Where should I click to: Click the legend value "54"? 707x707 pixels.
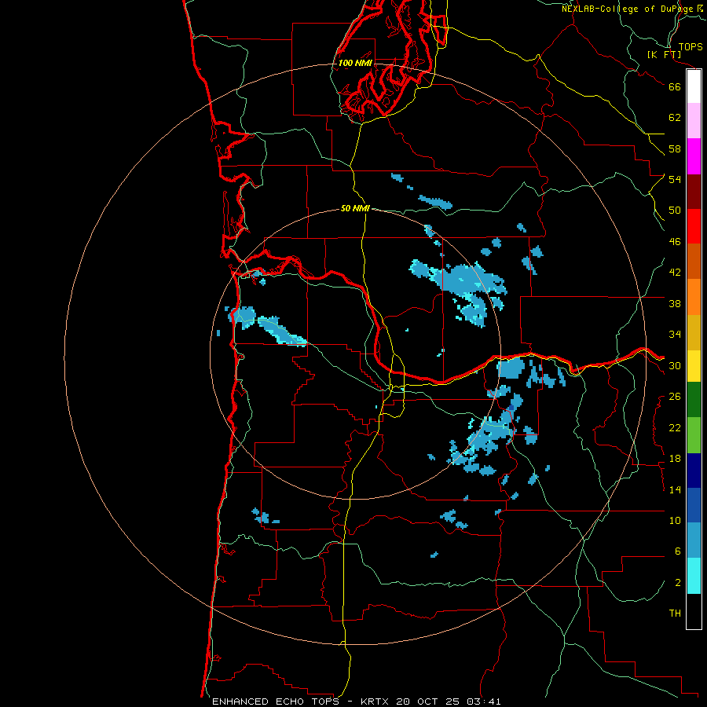(x=675, y=179)
